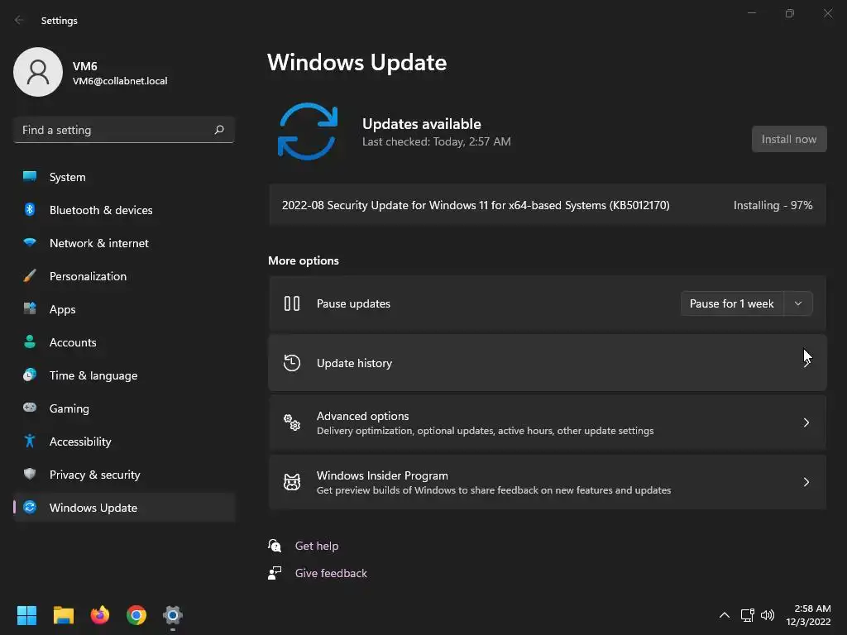
Task: Select Windows Update in sidebar
Action: pos(124,508)
